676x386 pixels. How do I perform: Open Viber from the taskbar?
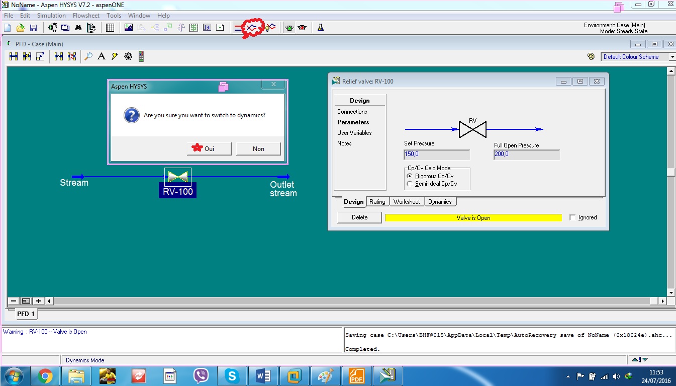[x=201, y=375]
